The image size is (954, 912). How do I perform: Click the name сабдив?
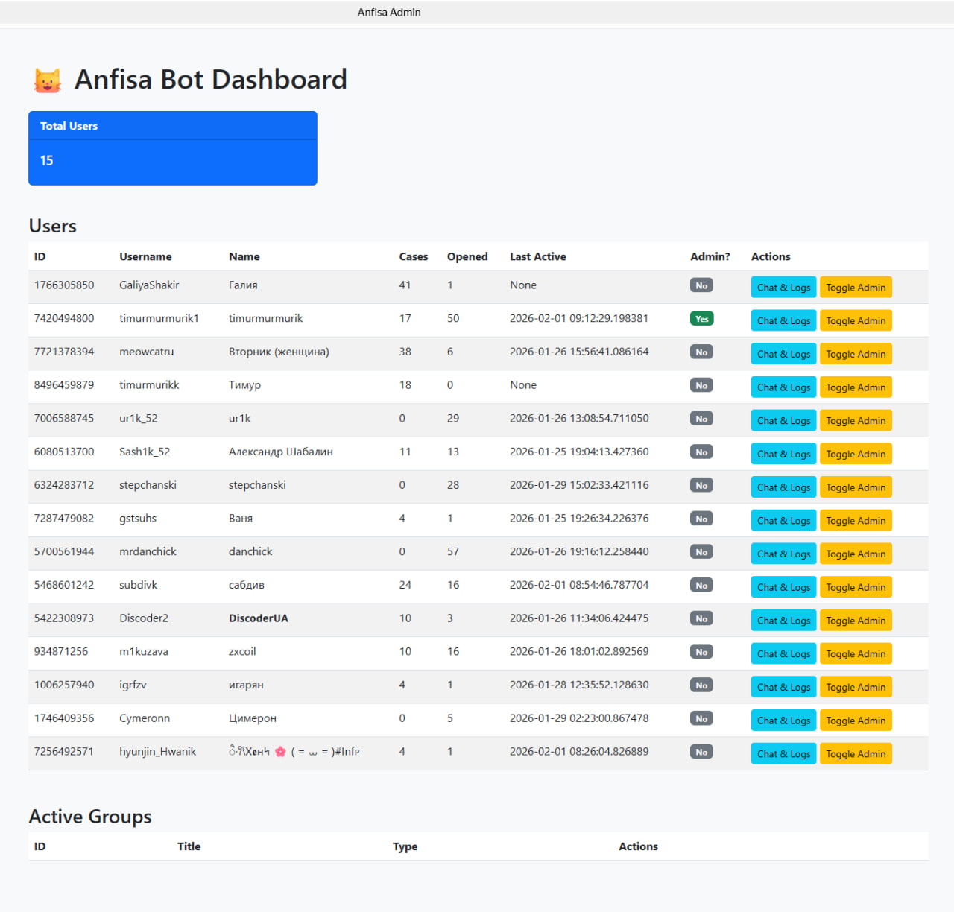tap(247, 585)
